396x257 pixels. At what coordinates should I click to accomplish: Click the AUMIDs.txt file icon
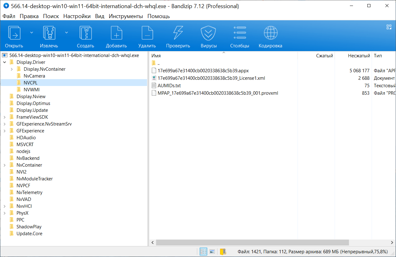154,86
